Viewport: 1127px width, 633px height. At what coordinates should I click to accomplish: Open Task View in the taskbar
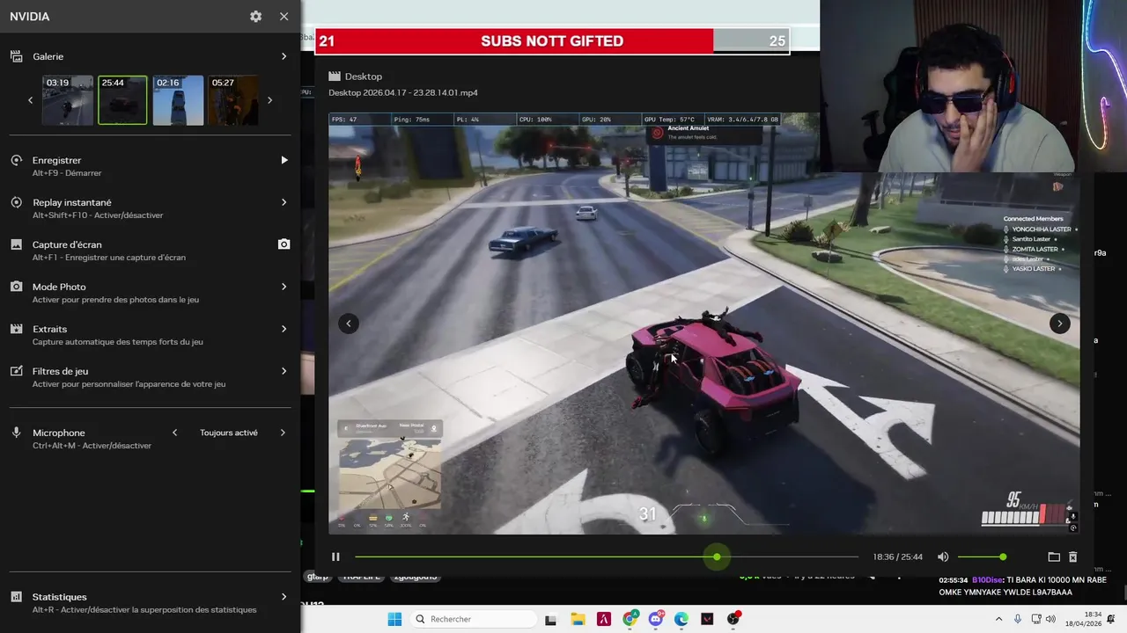(551, 619)
